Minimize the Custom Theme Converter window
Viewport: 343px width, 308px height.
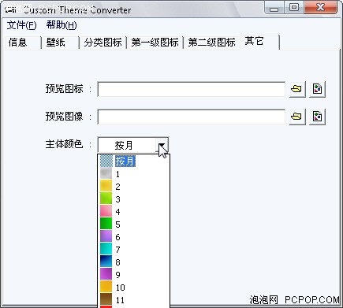[x=274, y=8]
